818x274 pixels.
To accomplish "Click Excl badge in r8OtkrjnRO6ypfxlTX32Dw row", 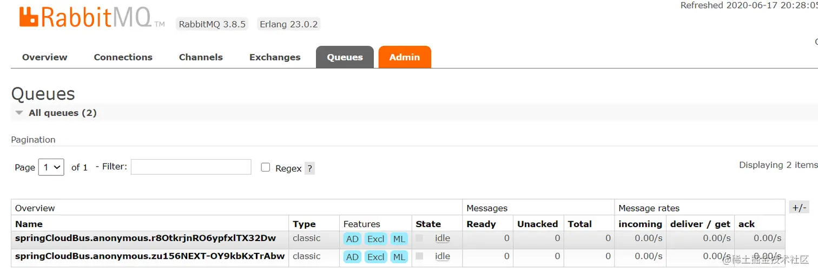I will 375,239.
